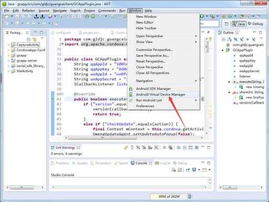This screenshot has width=269, height=202.
Task: Open the Display Selected Console dropdown
Action: point(199,170)
